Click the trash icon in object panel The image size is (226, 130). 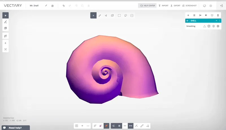[218, 15]
